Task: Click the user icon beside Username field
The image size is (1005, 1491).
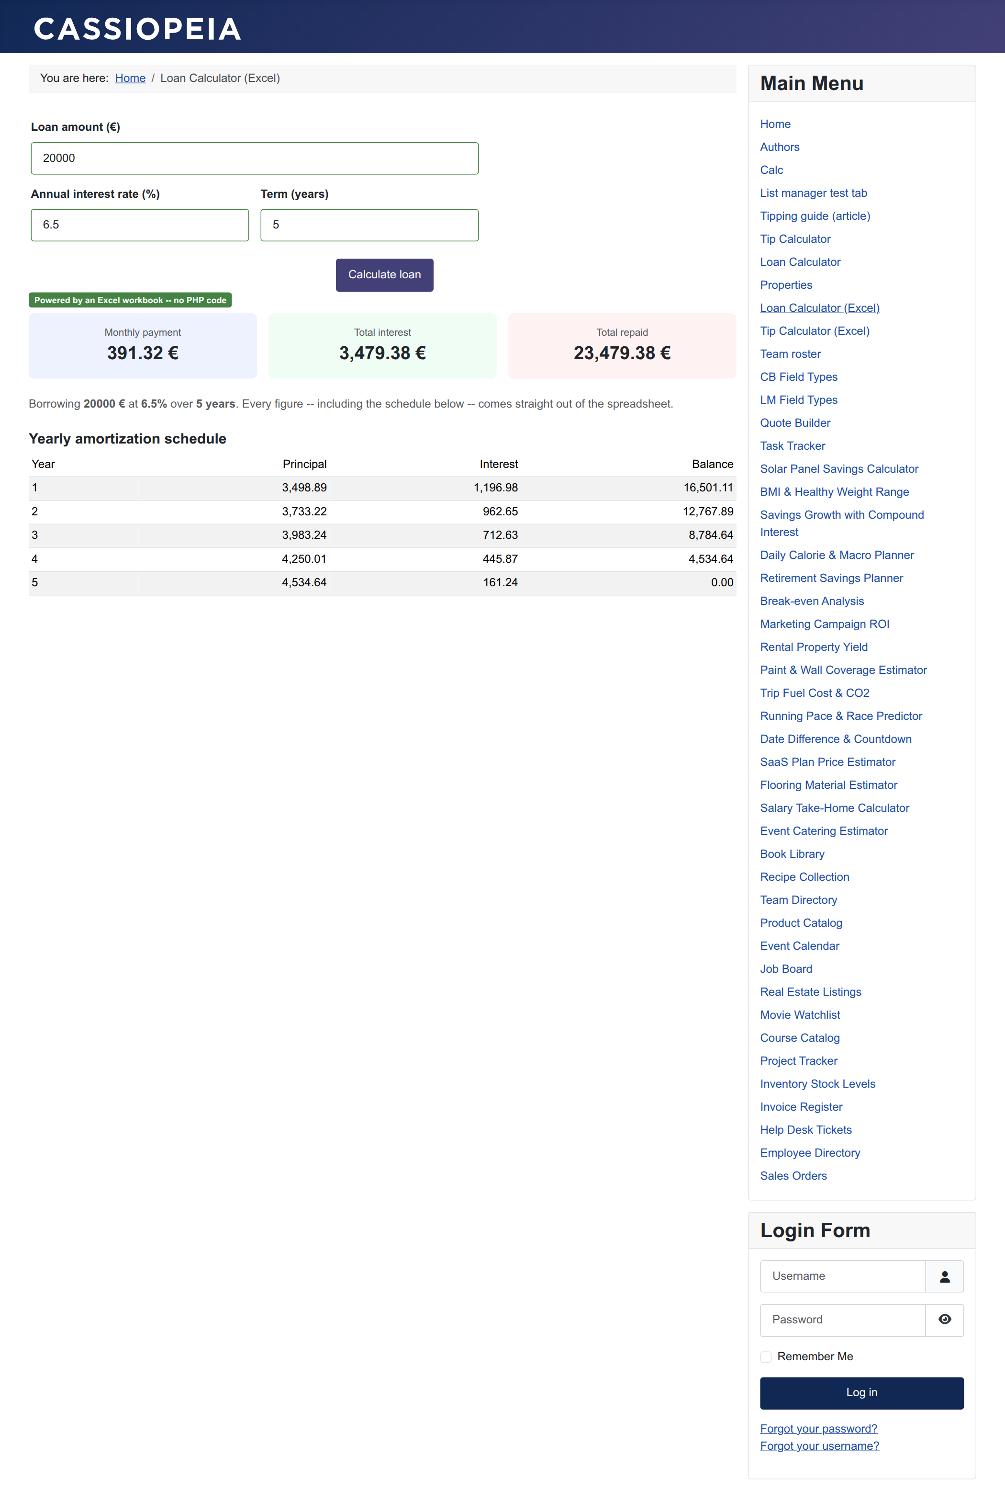Action: 944,1276
